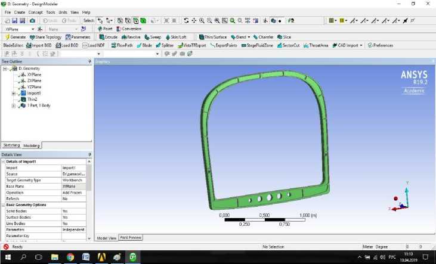Toggle the point selection filter

pos(120,21)
